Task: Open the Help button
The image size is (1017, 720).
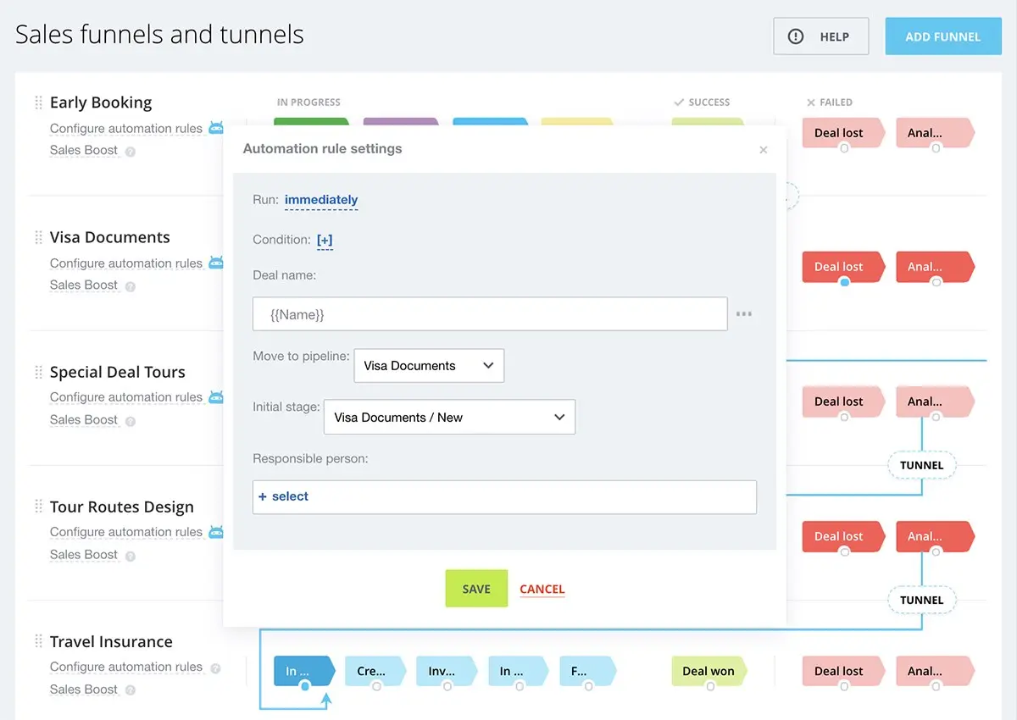Action: click(x=820, y=36)
